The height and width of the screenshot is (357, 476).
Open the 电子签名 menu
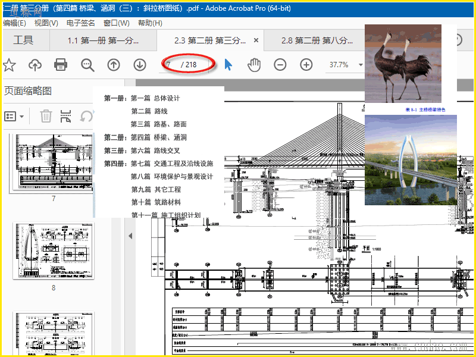pos(81,23)
